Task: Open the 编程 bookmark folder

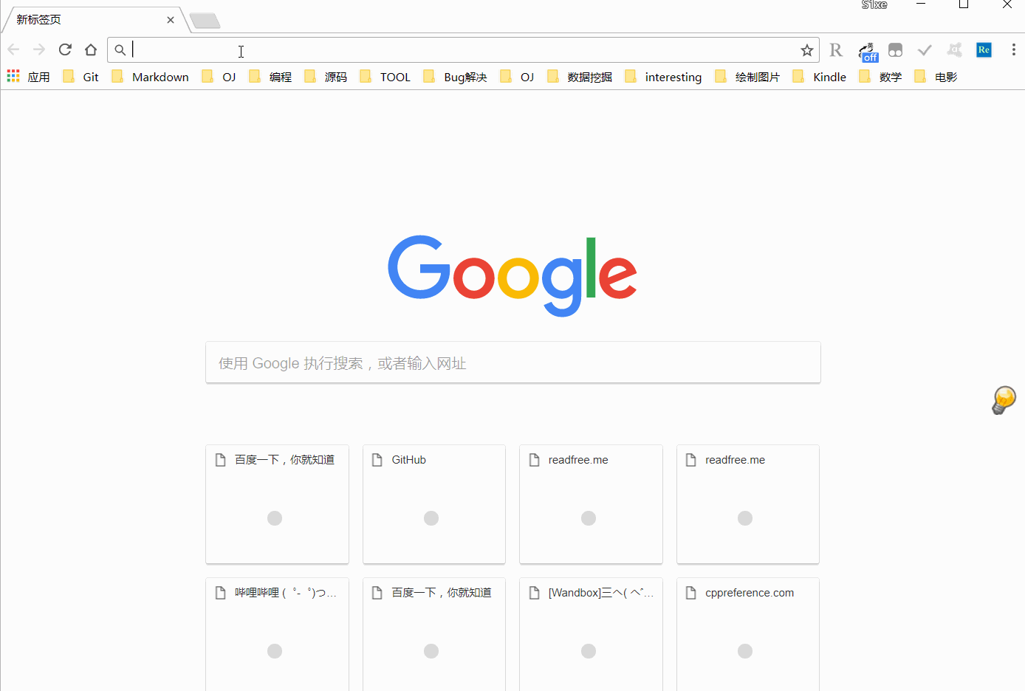Action: (270, 77)
